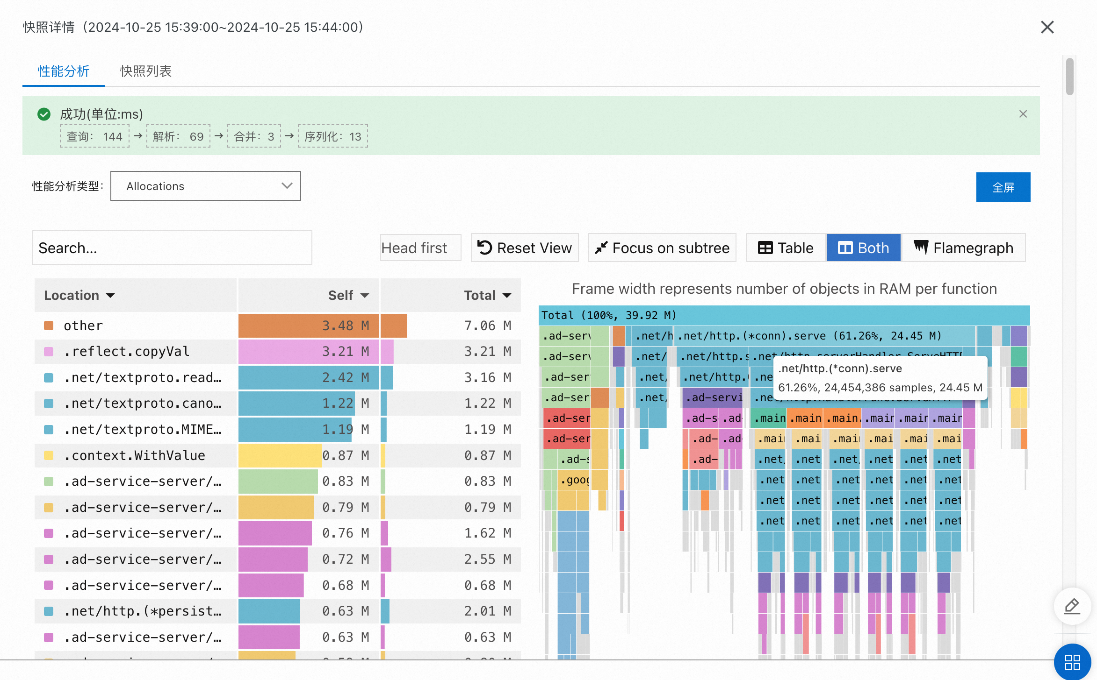This screenshot has height=680, width=1097.
Task: Click the 序列化: 13 timing step
Action: tap(333, 136)
